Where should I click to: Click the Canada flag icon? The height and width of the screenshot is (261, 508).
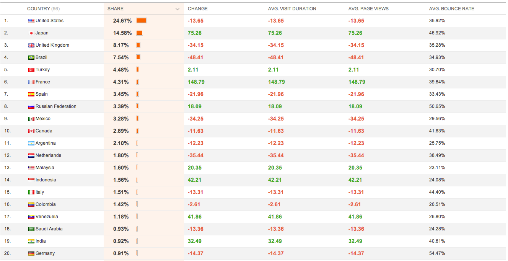tap(31, 131)
